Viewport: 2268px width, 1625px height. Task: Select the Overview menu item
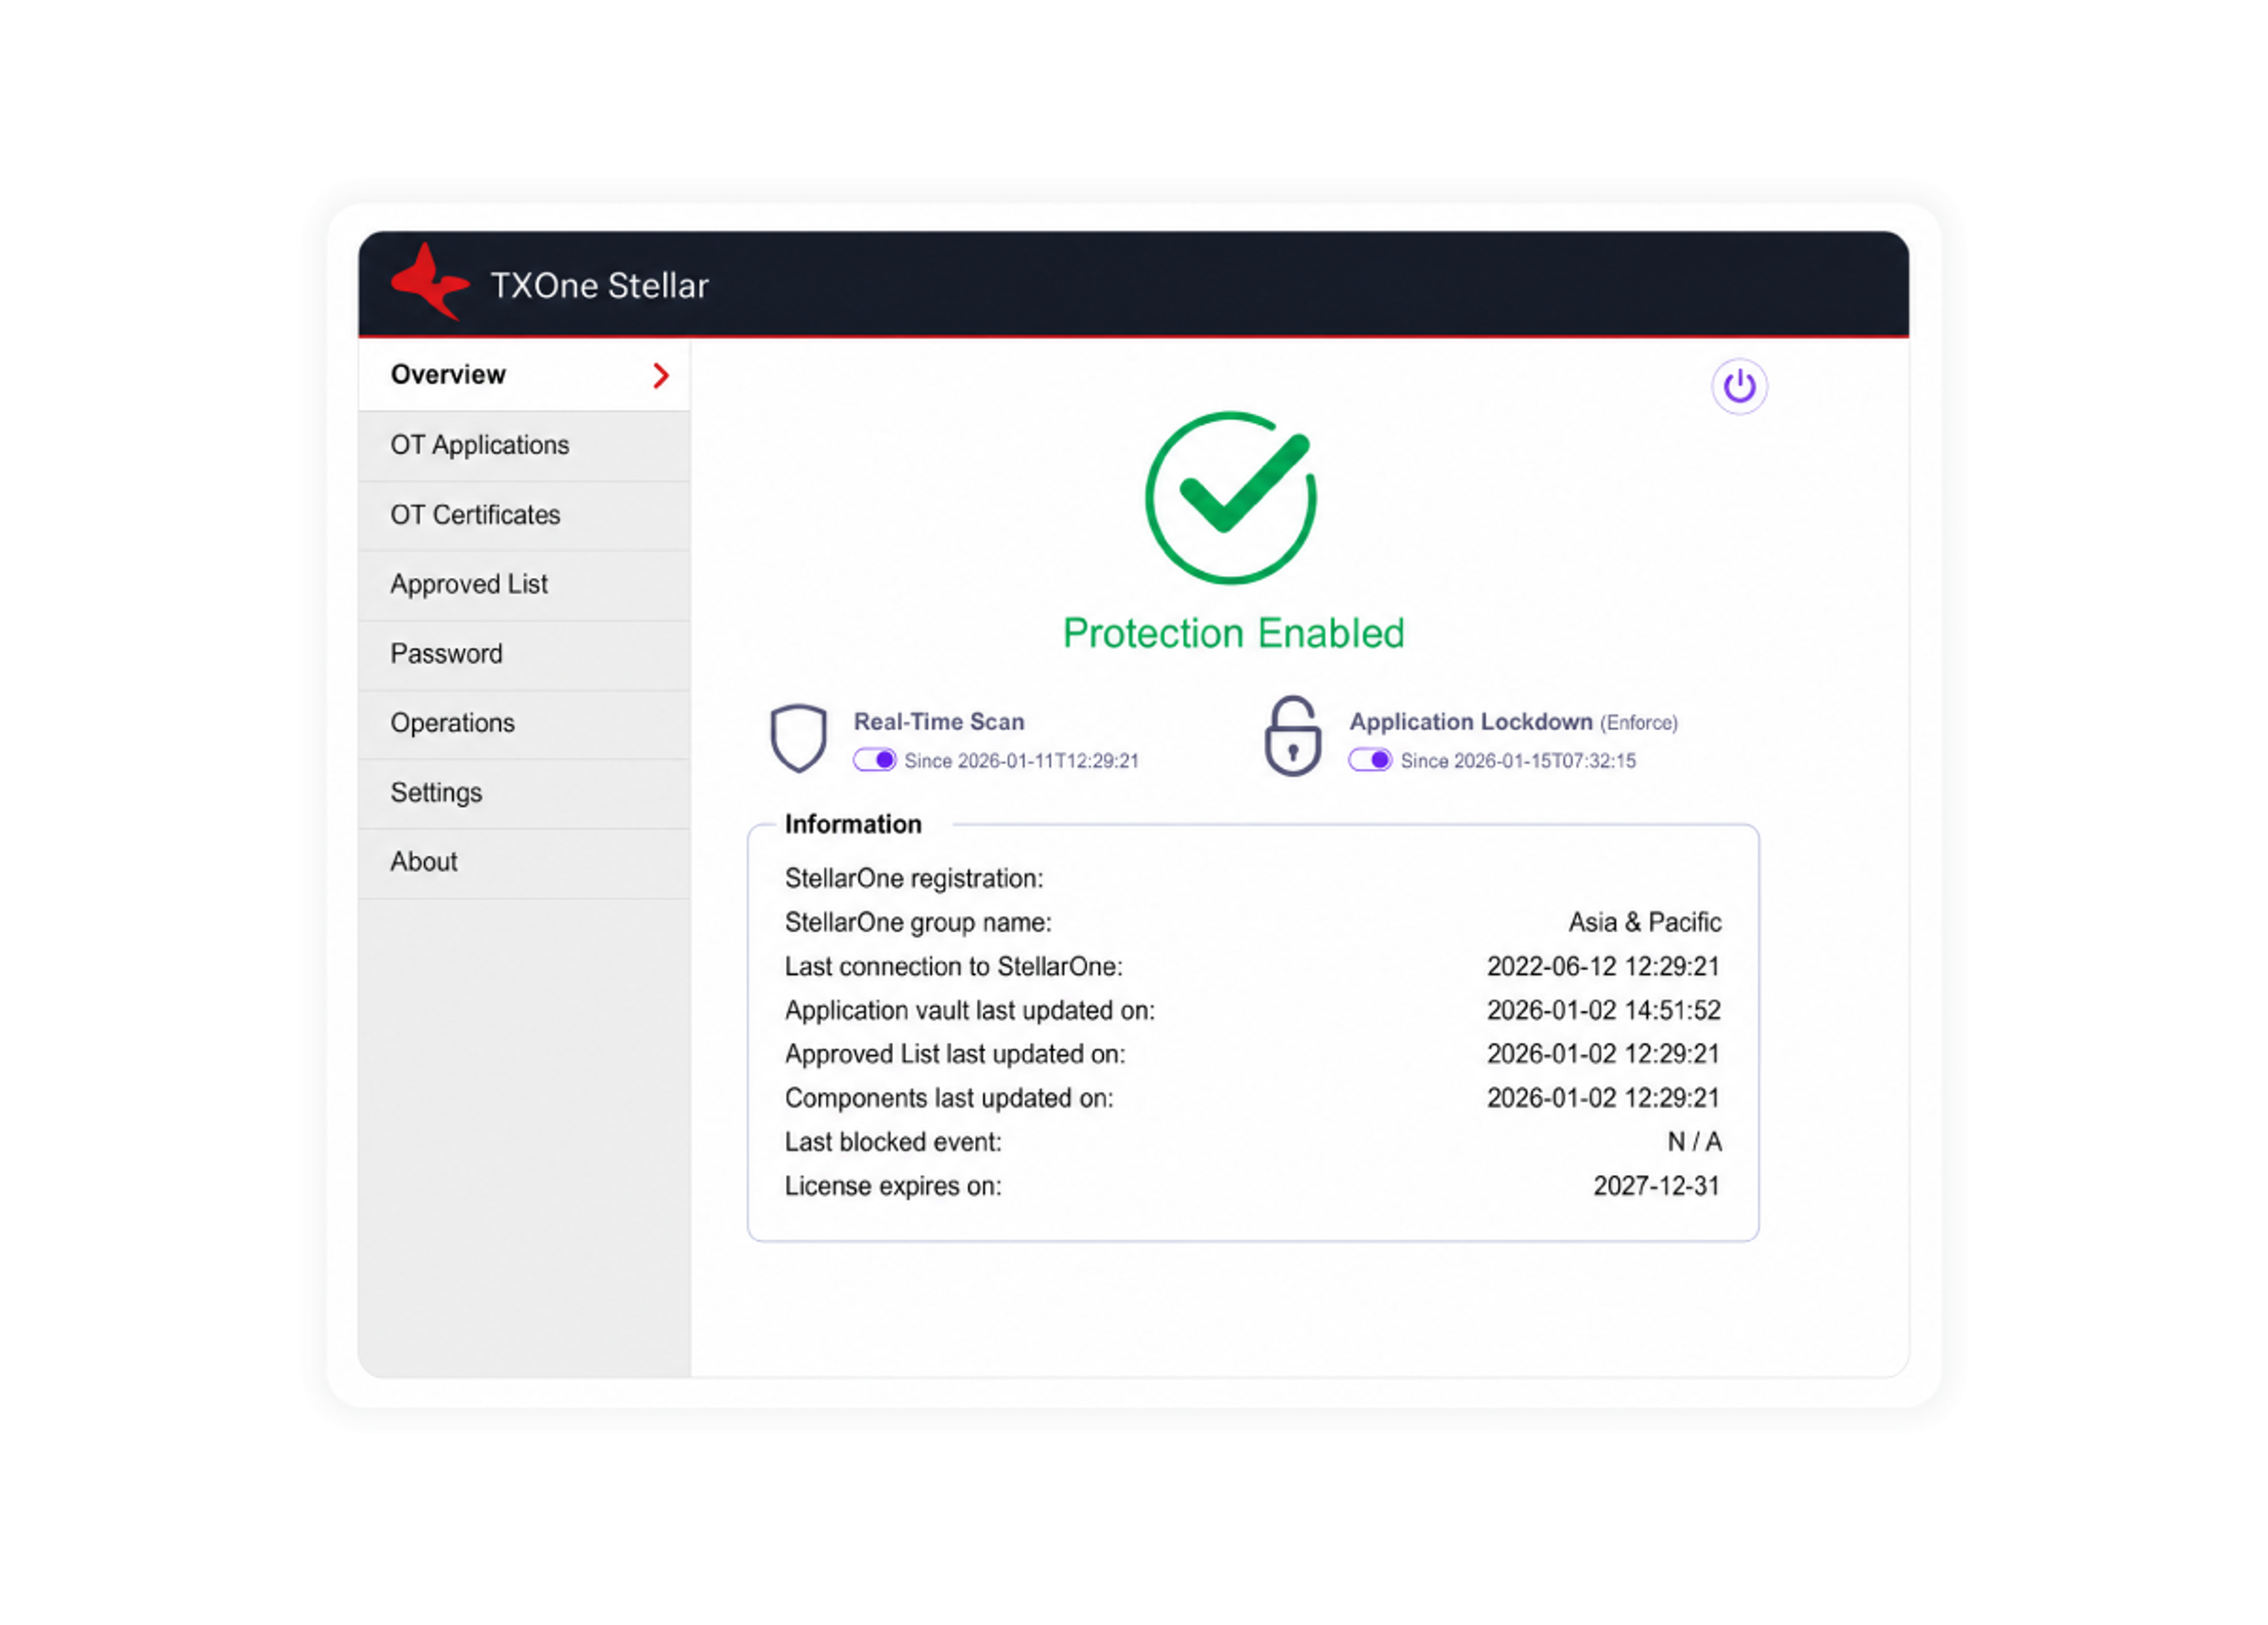pyautogui.click(x=524, y=375)
